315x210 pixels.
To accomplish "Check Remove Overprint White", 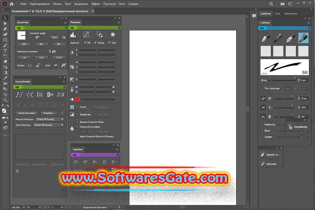I will point(77,122).
